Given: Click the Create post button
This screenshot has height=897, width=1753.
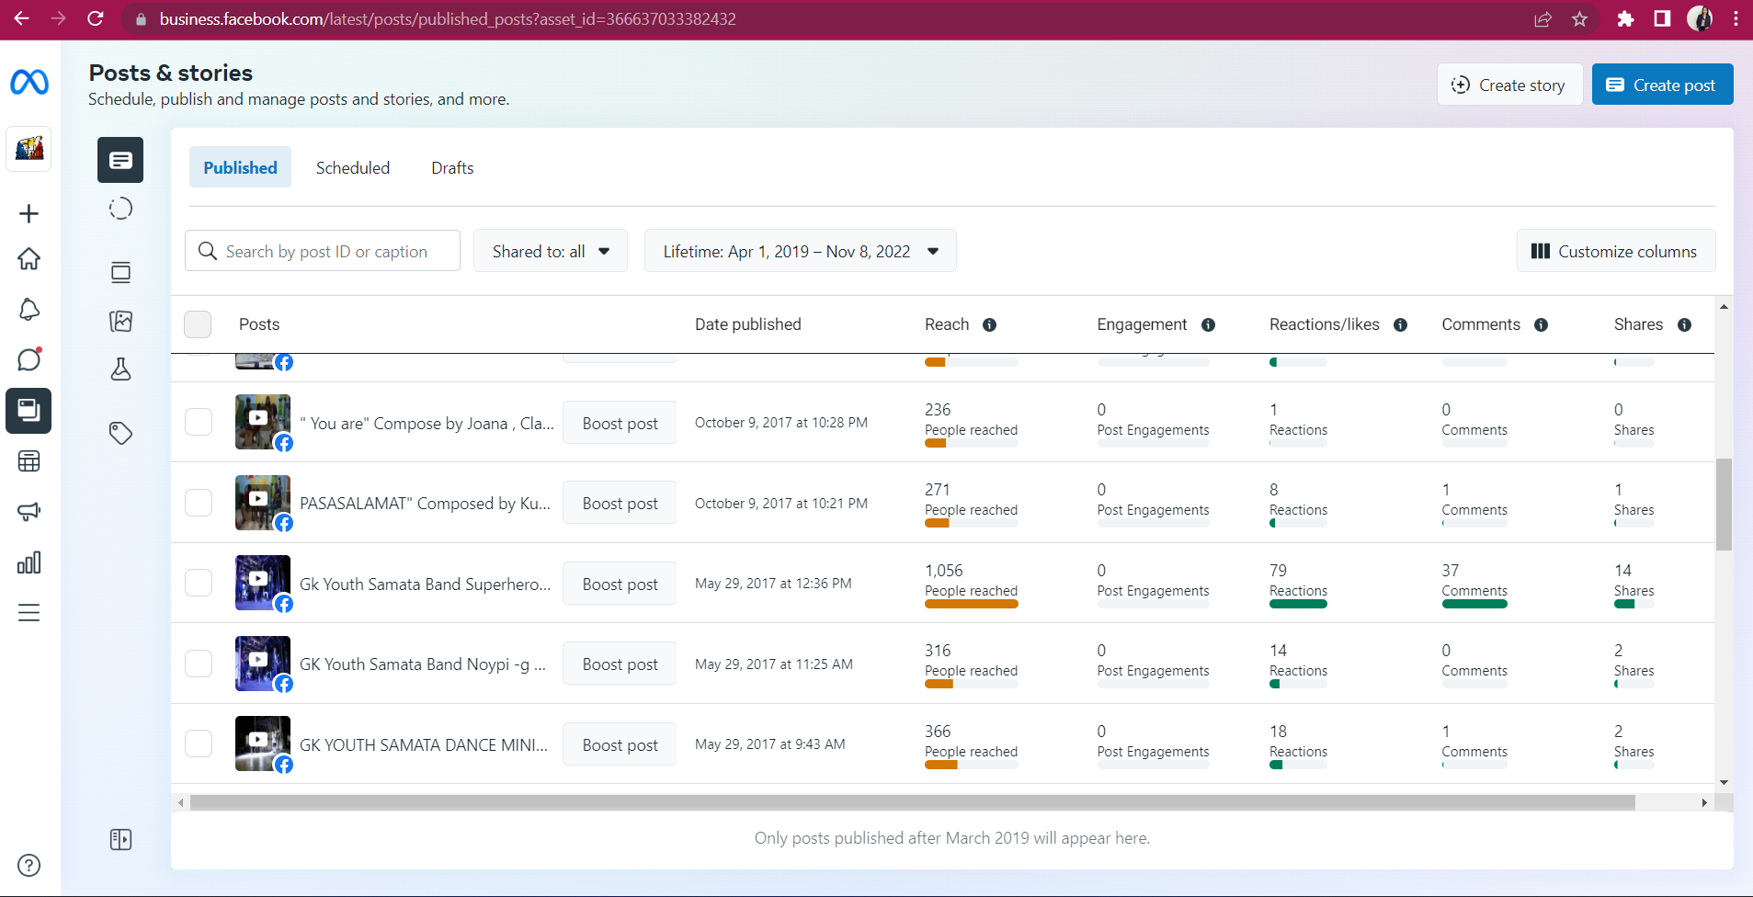Looking at the screenshot, I should [x=1662, y=85].
